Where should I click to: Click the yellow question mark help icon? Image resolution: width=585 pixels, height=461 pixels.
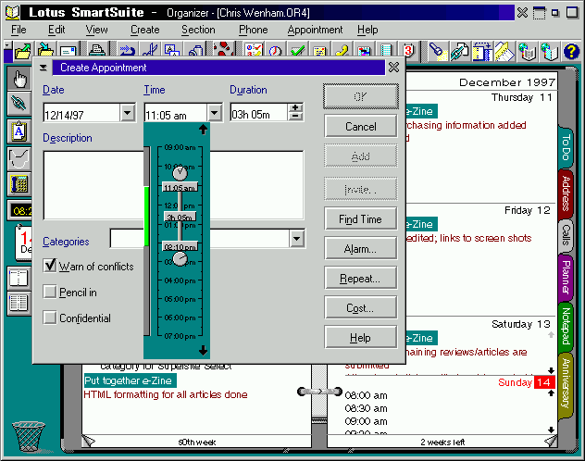[571, 51]
